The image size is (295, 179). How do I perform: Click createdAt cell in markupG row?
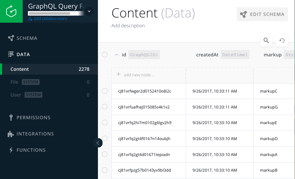(219, 107)
